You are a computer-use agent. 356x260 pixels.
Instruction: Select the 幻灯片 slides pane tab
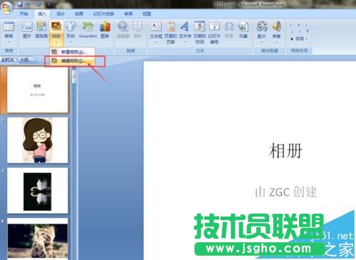tap(8, 60)
